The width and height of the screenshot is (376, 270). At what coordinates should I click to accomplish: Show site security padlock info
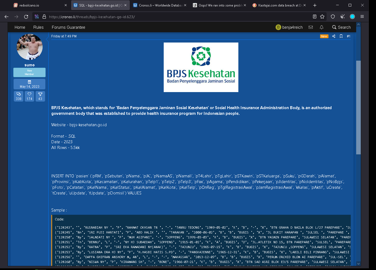pos(44,17)
